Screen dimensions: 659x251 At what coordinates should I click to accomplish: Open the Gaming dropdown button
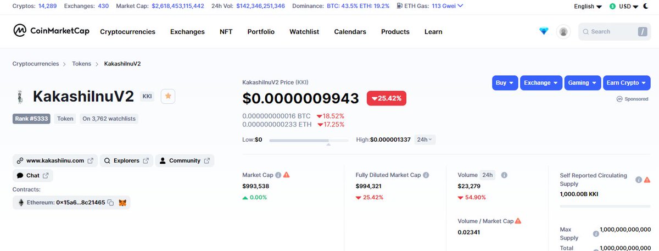point(583,83)
